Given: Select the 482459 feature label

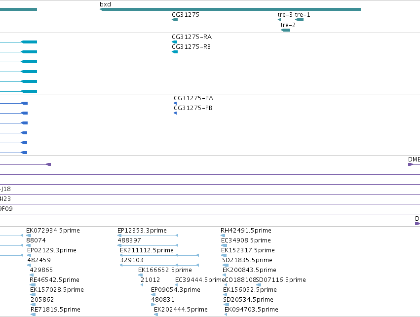Looking at the screenshot, I should coord(39,260).
